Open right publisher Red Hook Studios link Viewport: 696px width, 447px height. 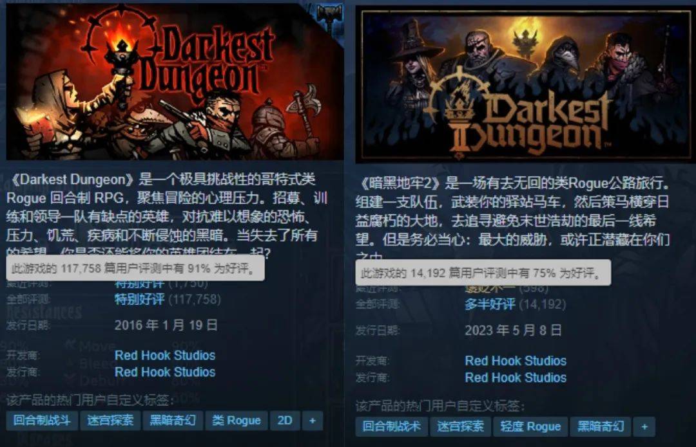[x=516, y=378]
